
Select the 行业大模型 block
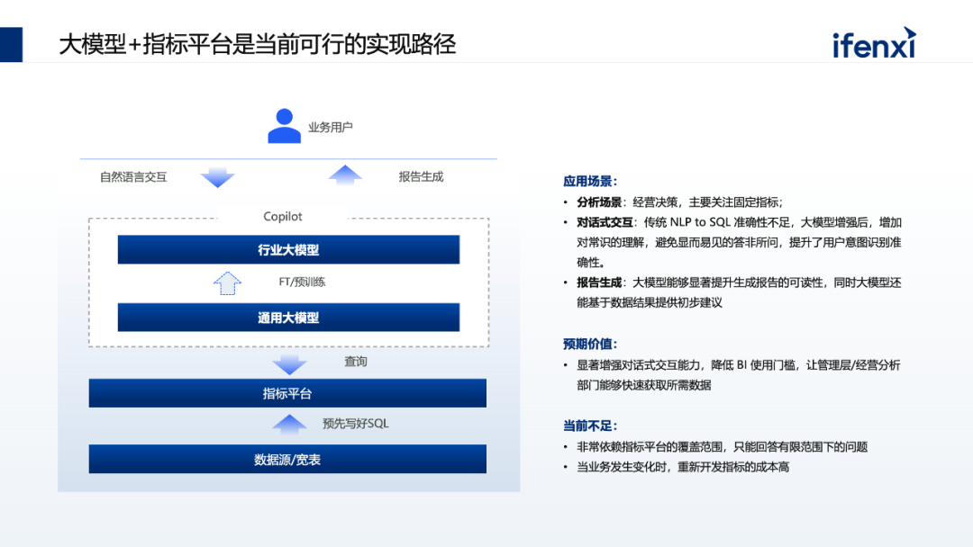(288, 249)
